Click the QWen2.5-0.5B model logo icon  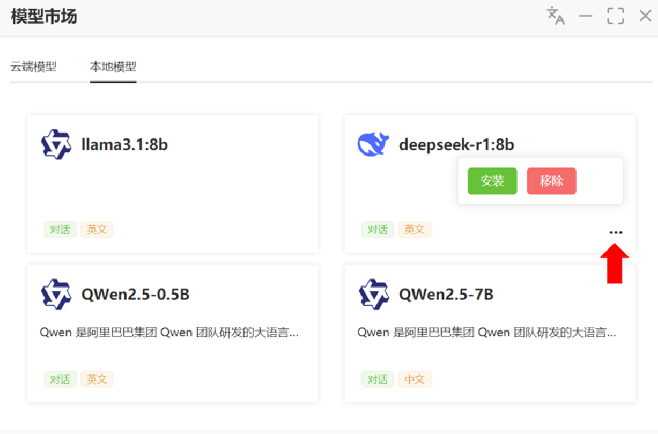56,294
